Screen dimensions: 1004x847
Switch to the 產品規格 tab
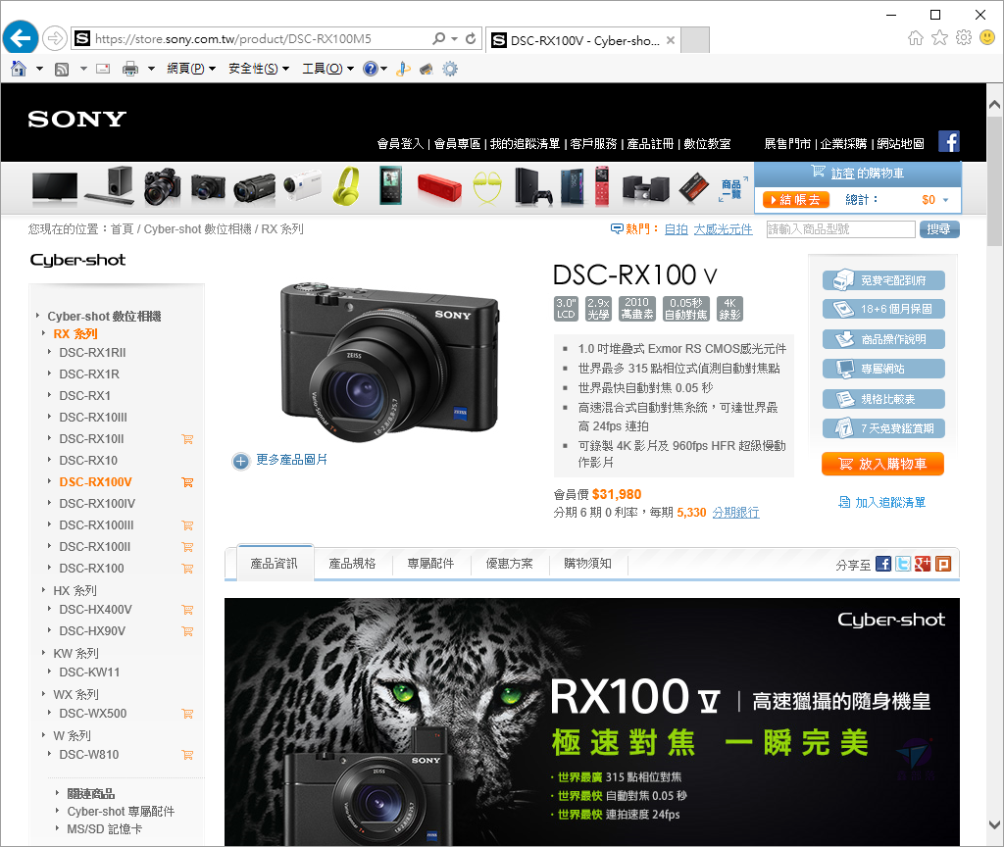[352, 564]
